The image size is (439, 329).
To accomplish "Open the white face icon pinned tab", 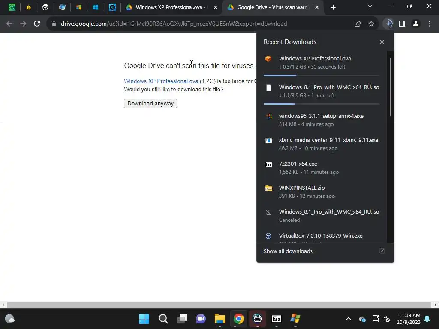I will coord(45,7).
